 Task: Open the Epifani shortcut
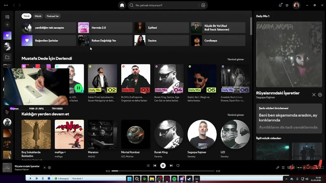(162, 28)
